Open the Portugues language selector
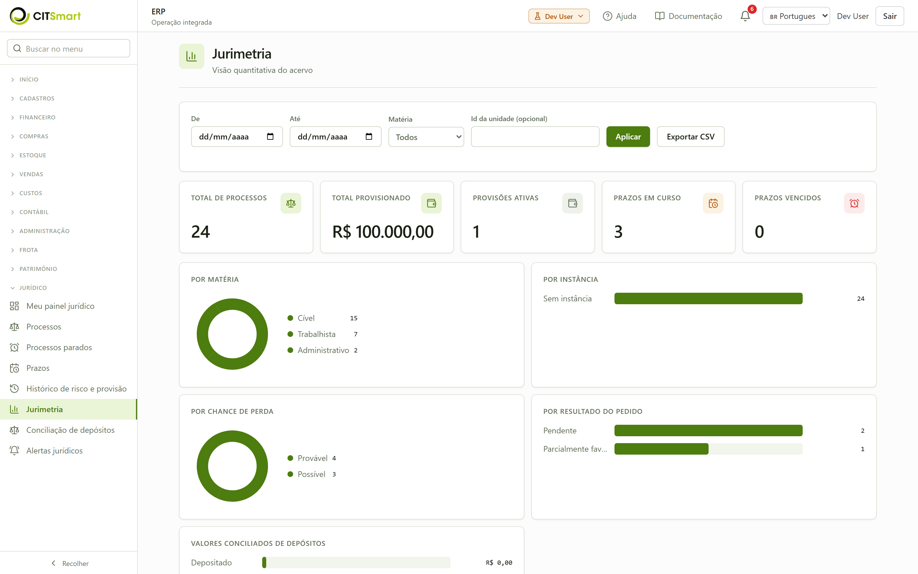 796,16
